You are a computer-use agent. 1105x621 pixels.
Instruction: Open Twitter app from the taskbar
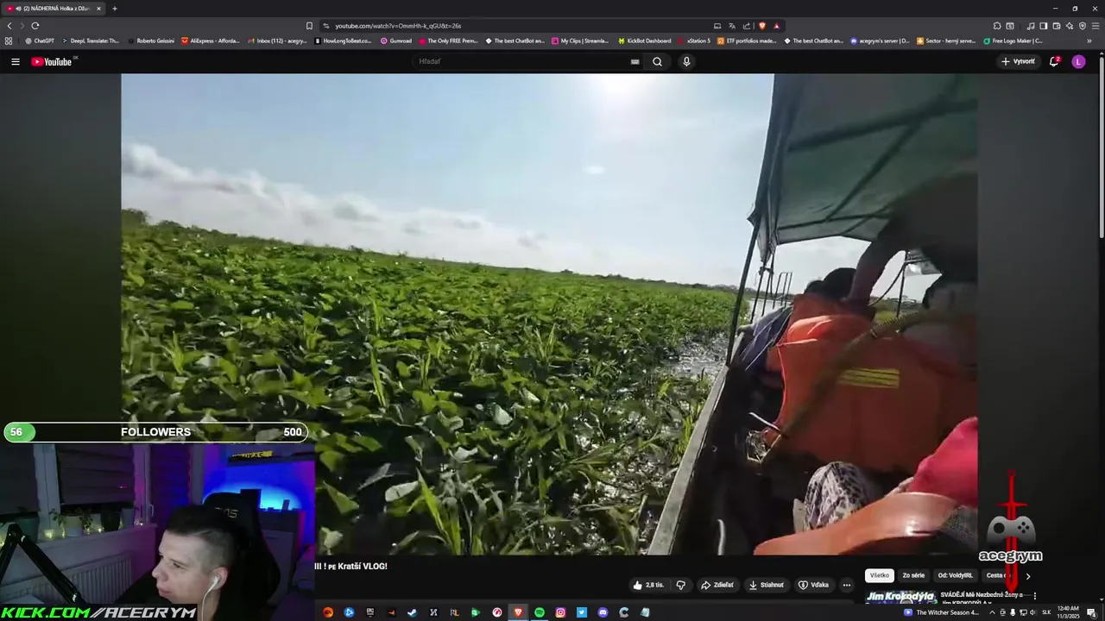(582, 612)
